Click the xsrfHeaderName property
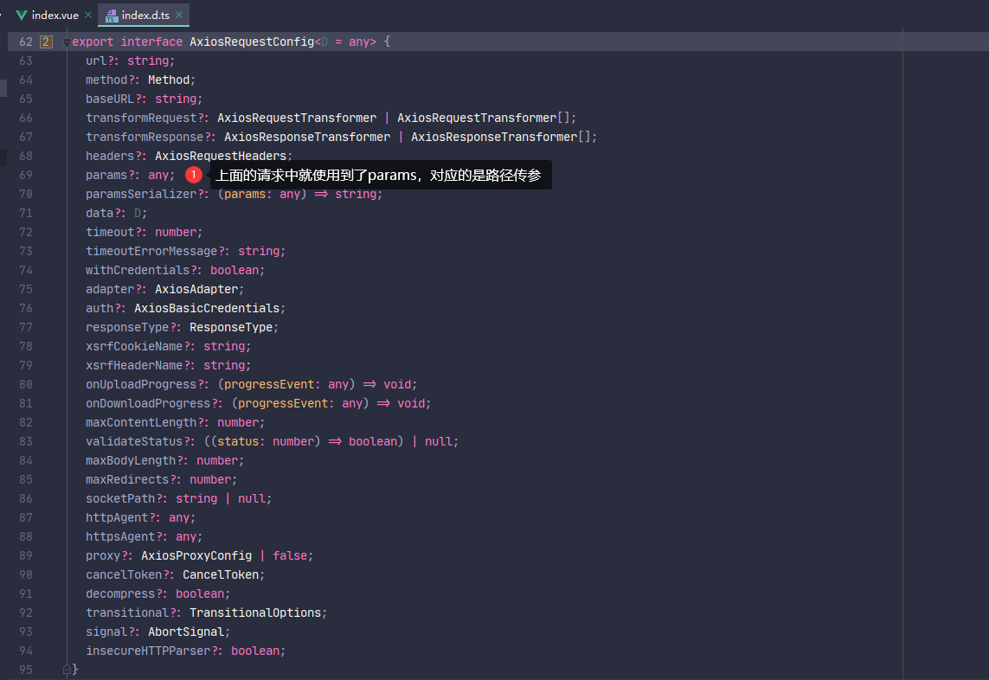 click(x=134, y=365)
